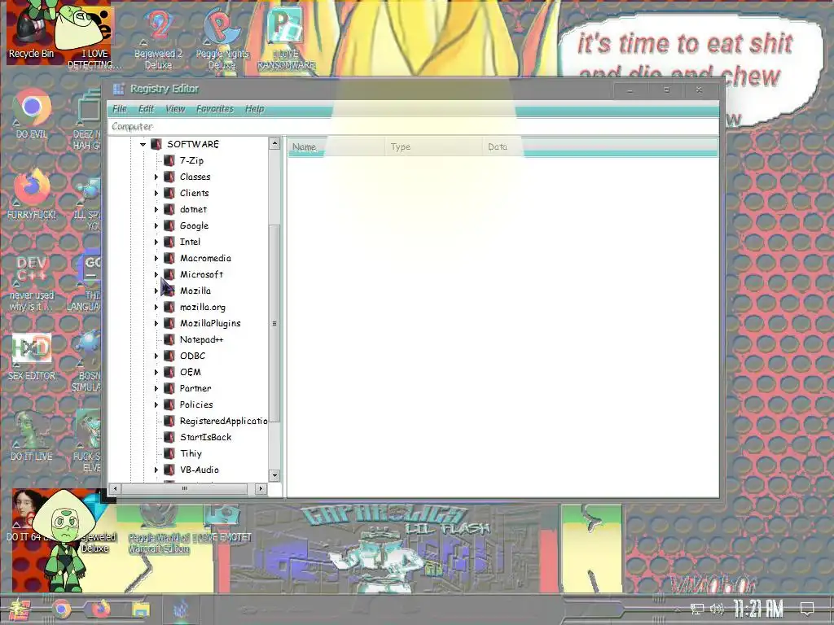834x625 pixels.
Task: Expand the Clients registry key
Action: (156, 193)
